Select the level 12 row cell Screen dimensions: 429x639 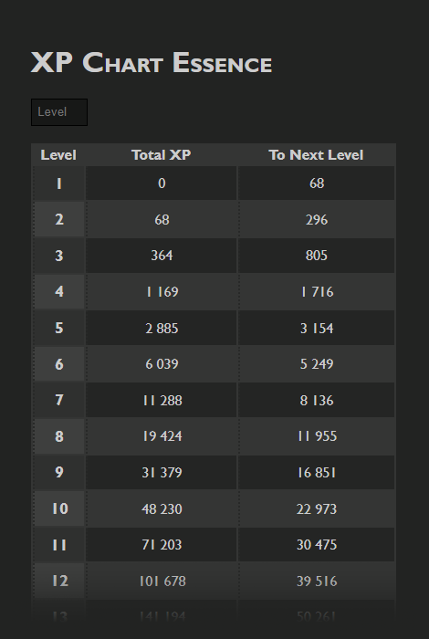pyautogui.click(x=59, y=581)
